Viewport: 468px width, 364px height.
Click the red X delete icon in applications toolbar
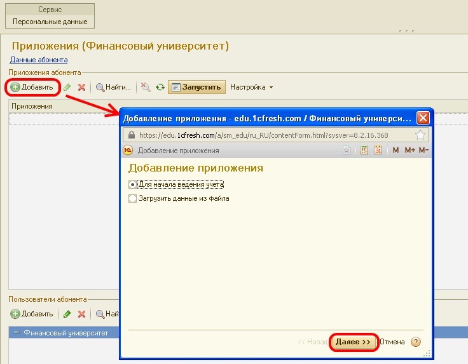(x=81, y=87)
